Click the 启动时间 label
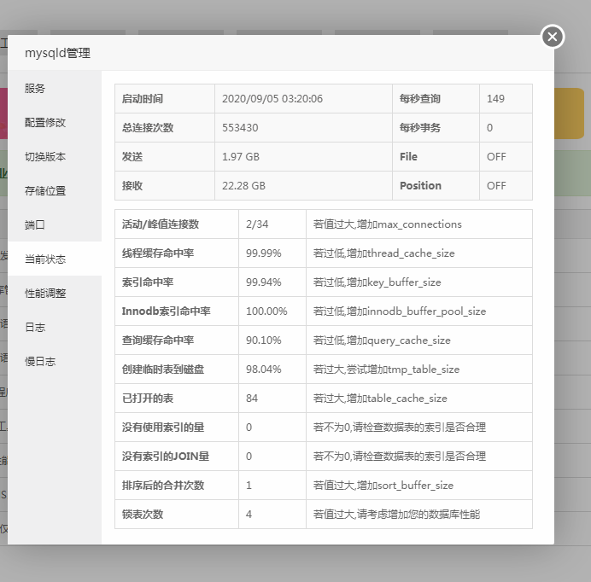Image resolution: width=591 pixels, height=582 pixels. coord(143,99)
